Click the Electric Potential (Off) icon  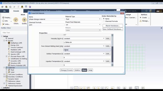(9, 65)
